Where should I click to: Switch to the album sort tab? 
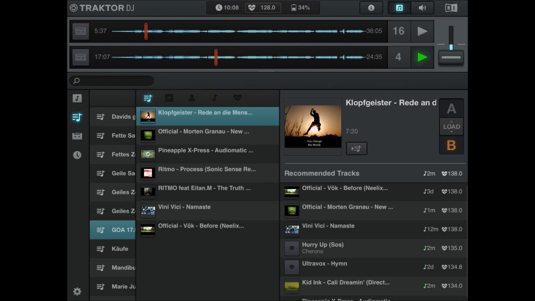click(169, 98)
